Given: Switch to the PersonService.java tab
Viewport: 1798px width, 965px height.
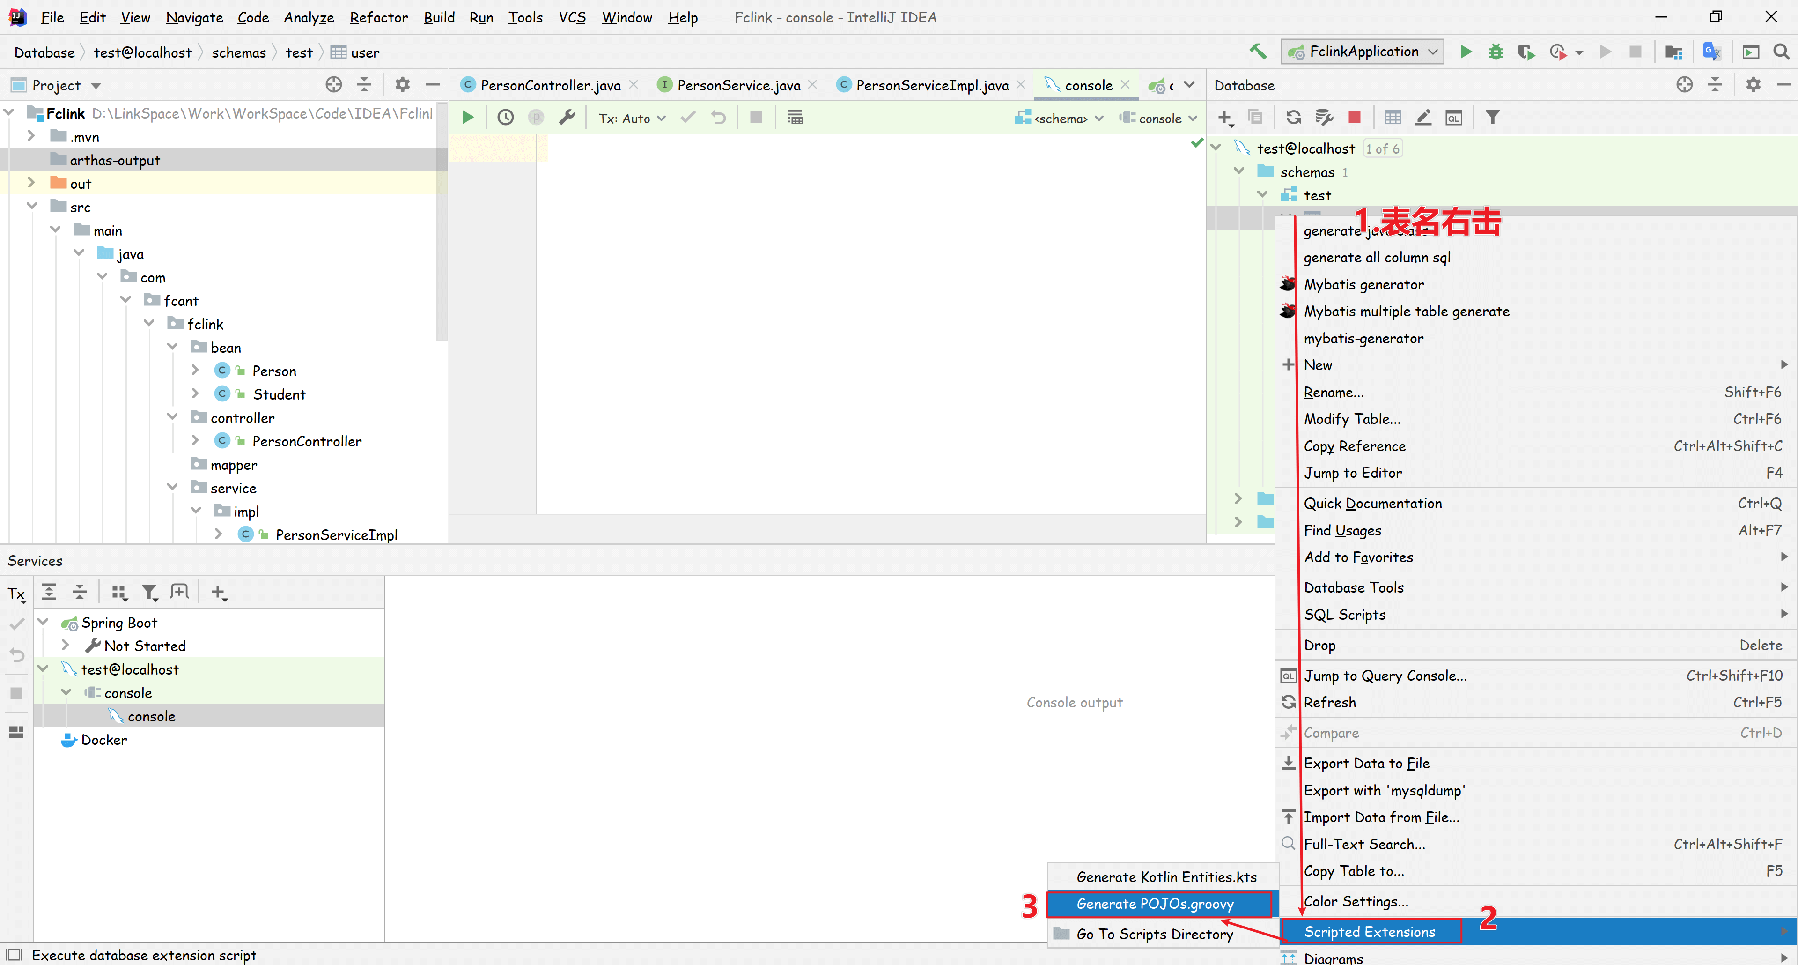Looking at the screenshot, I should [738, 85].
